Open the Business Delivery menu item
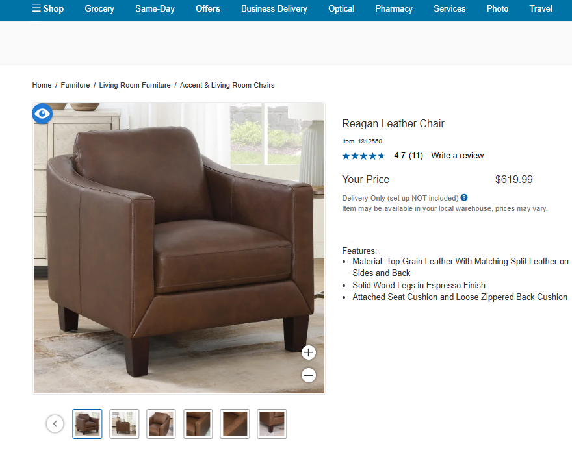Screen dimensions: 572x457 (274, 8)
